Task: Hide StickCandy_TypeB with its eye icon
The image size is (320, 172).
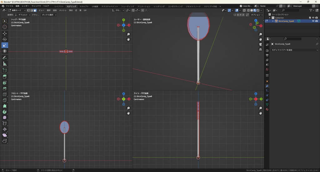Action: point(313,21)
